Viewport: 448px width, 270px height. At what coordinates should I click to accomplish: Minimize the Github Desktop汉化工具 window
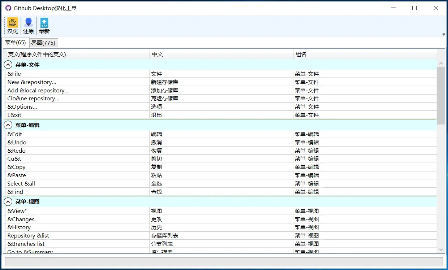click(393, 8)
